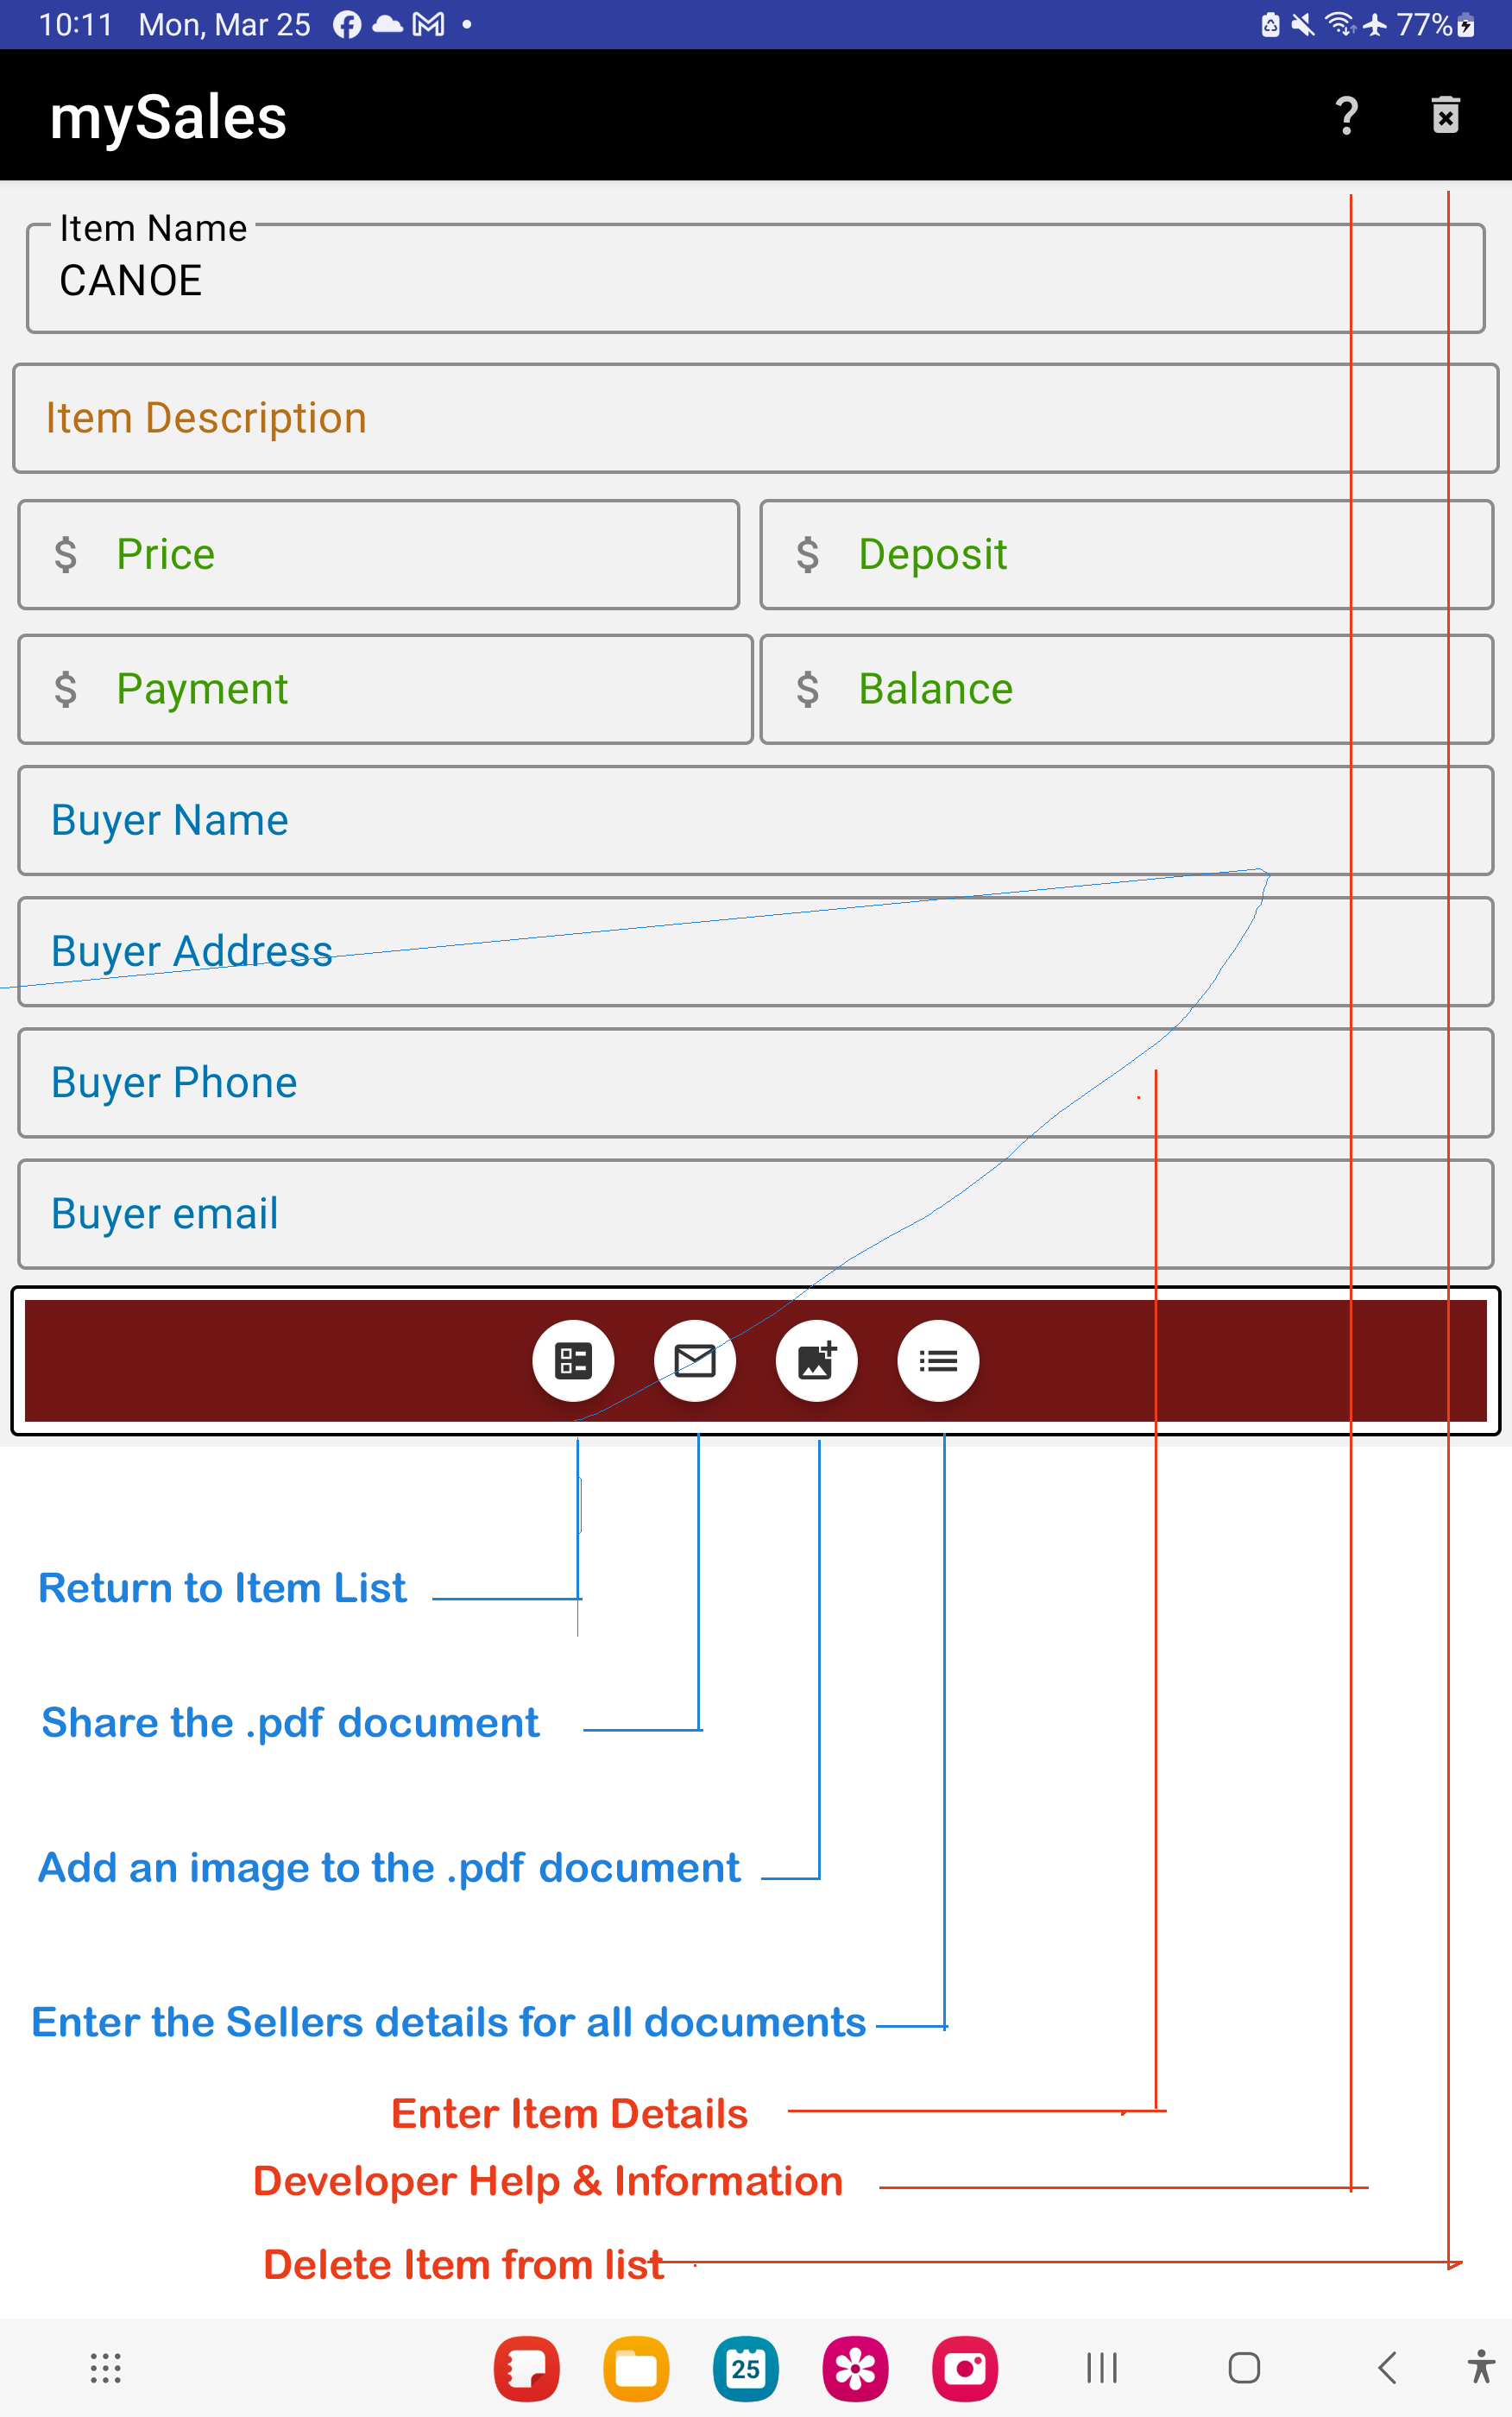Tap the Deposit amount field
This screenshot has width=1512, height=2417.
click(x=1126, y=554)
